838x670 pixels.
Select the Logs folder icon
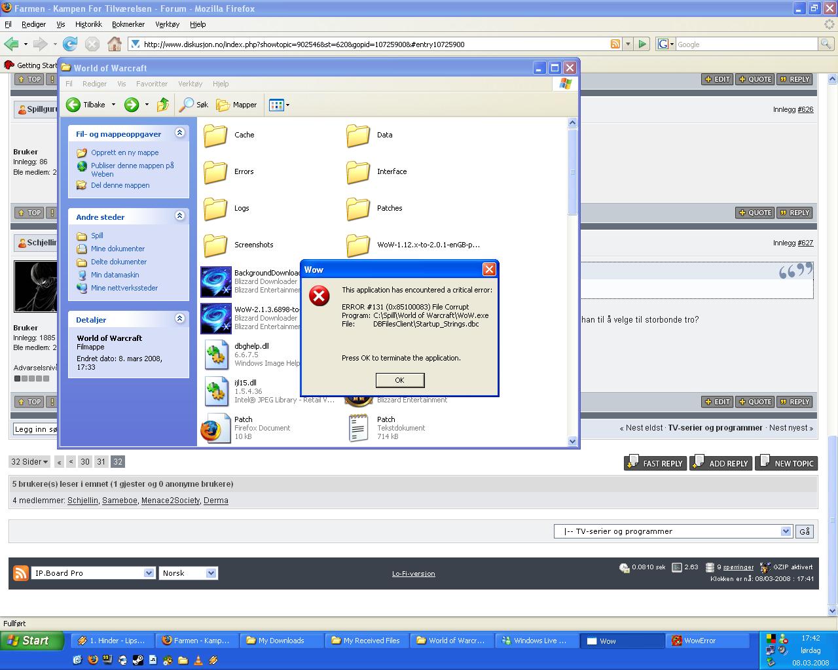(x=215, y=209)
